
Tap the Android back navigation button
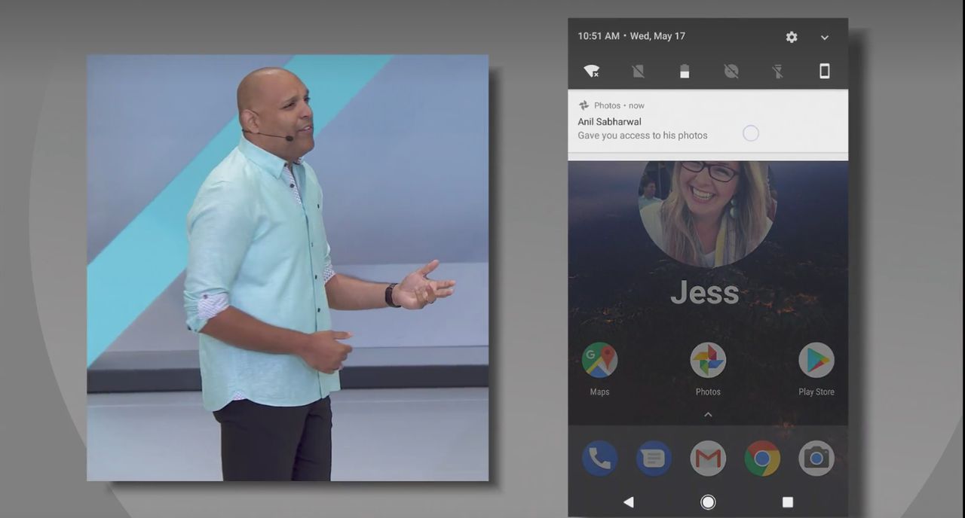(x=628, y=502)
